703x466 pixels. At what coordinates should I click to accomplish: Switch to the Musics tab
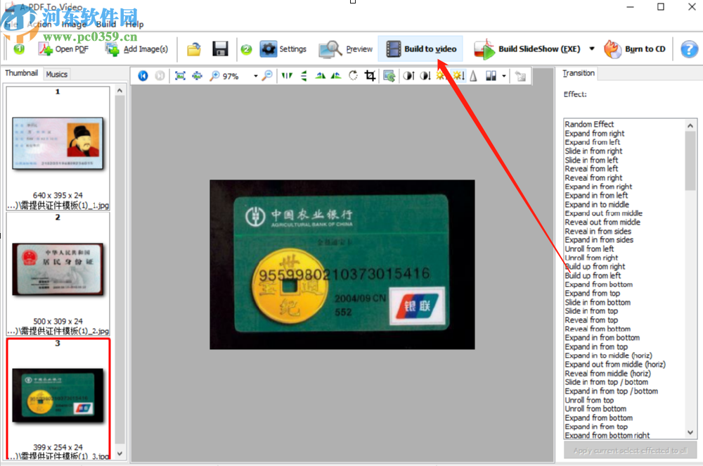(56, 73)
